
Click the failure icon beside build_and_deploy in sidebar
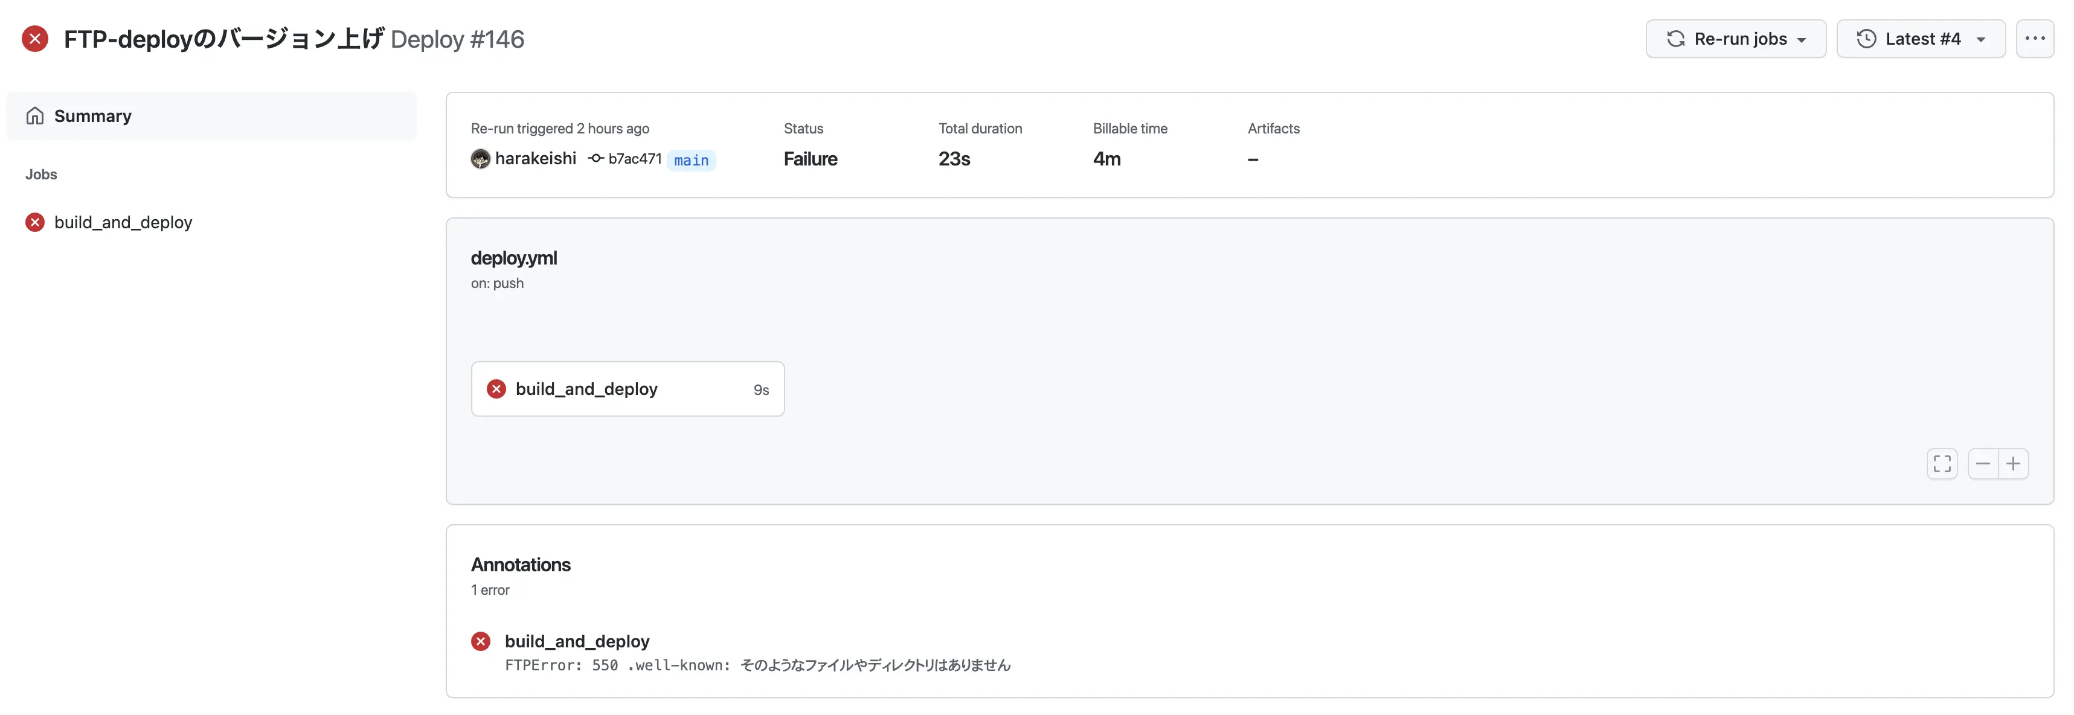click(x=34, y=222)
